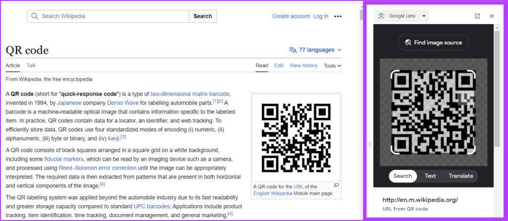
Task: Click 'URL from QR code' label
Action: (x=405, y=209)
